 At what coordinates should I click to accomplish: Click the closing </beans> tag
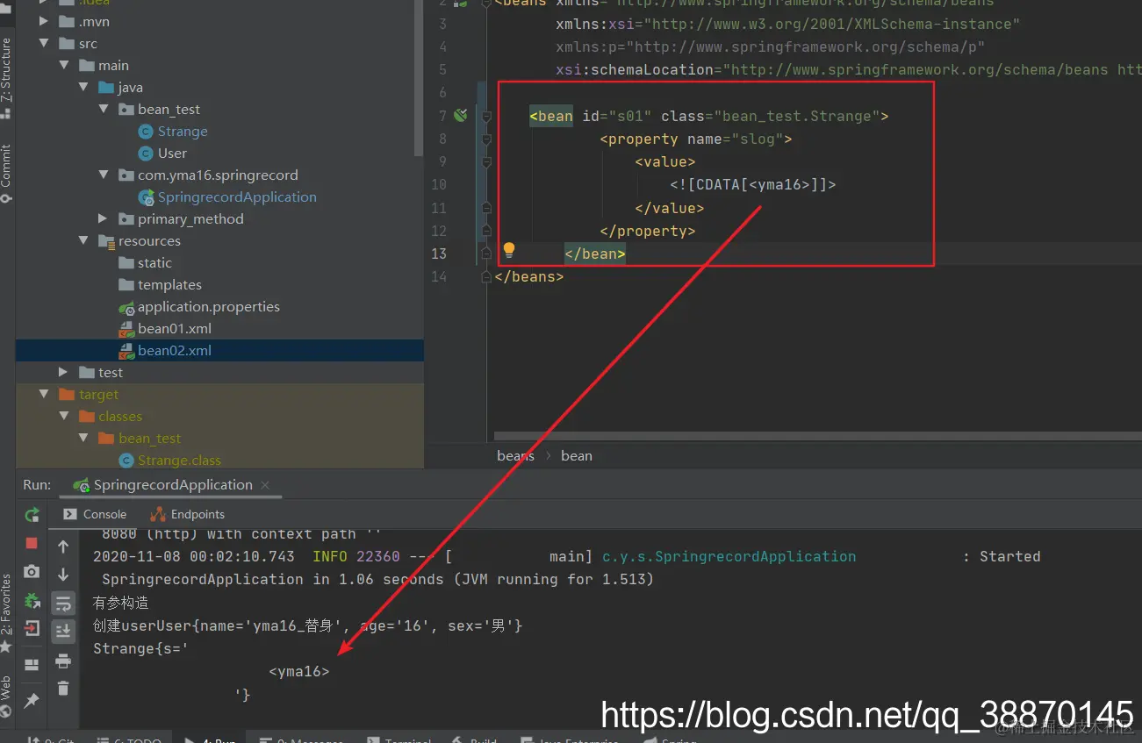[528, 276]
